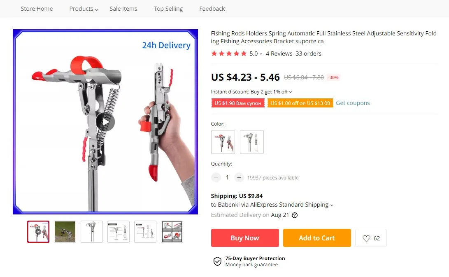Decrease quantity with the minus button
The height and width of the screenshot is (277, 449).
point(216,177)
